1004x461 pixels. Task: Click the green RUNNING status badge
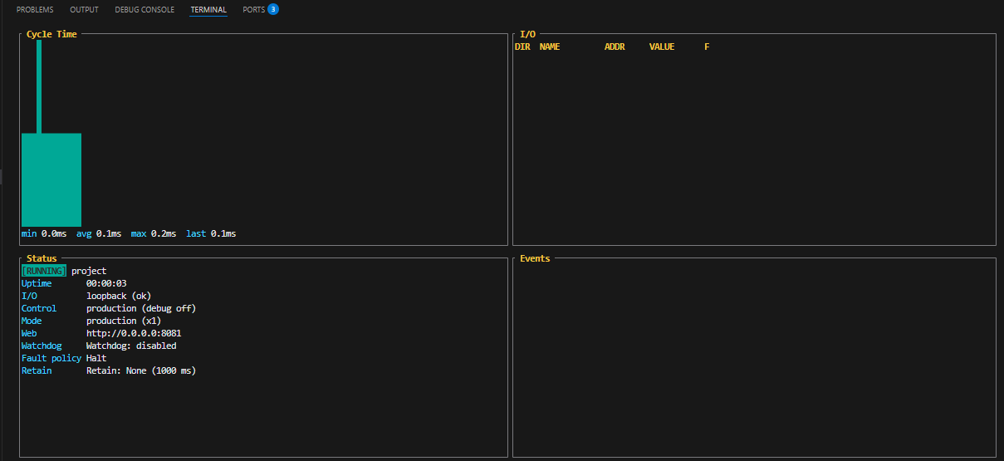(x=44, y=272)
